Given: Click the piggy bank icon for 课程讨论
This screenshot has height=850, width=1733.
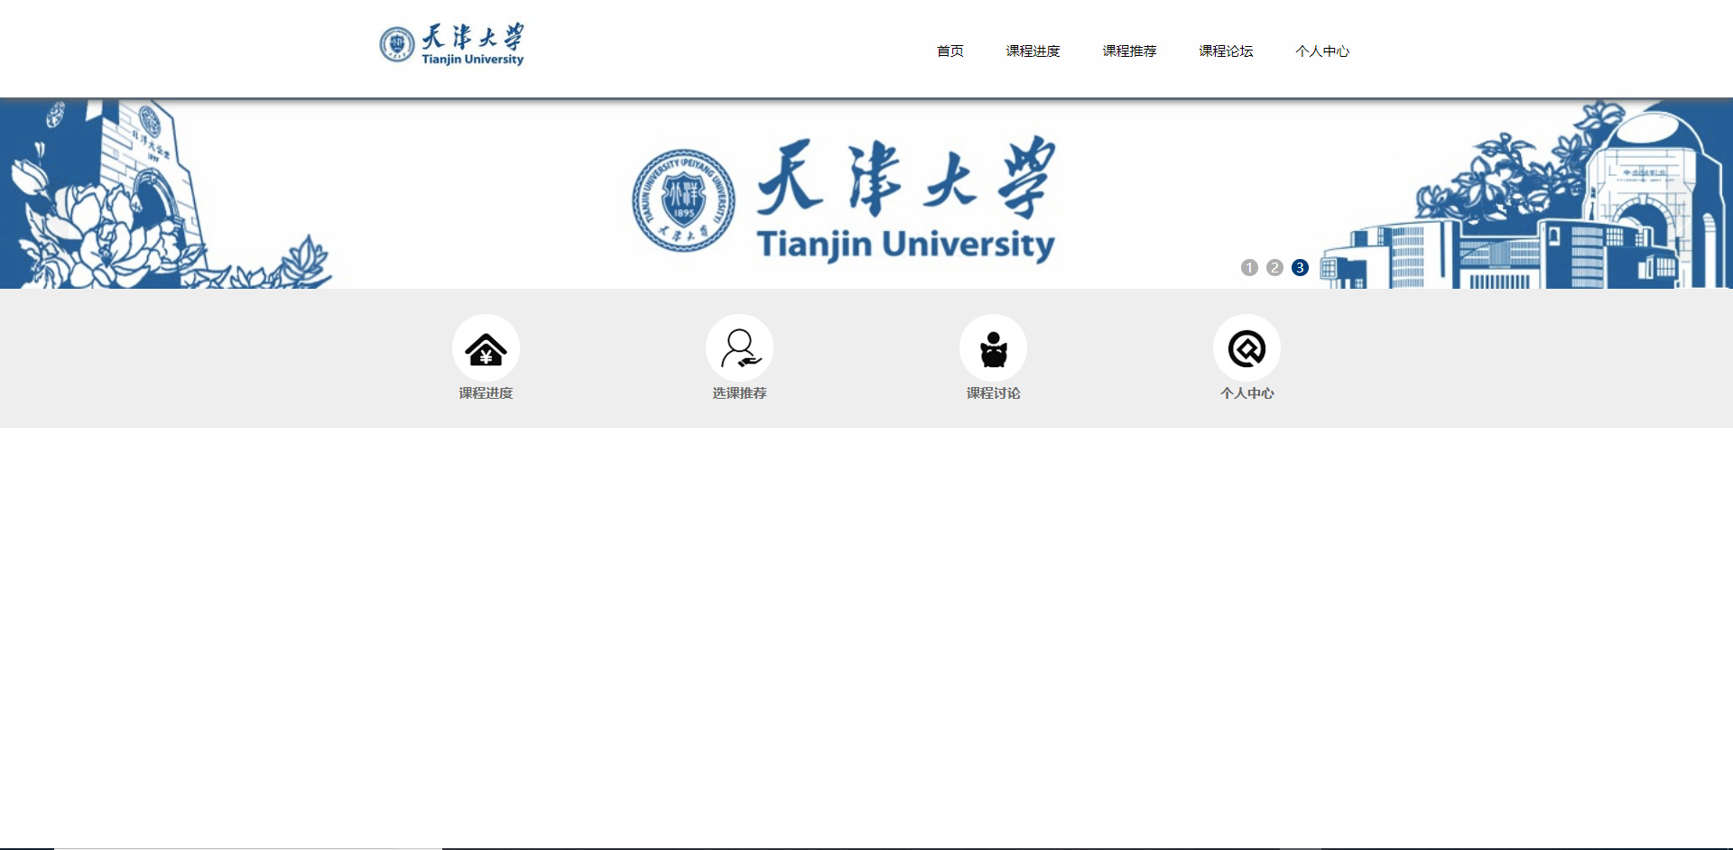Looking at the screenshot, I should 993,348.
